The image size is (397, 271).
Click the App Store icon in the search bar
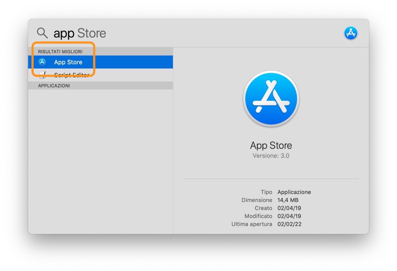[351, 33]
